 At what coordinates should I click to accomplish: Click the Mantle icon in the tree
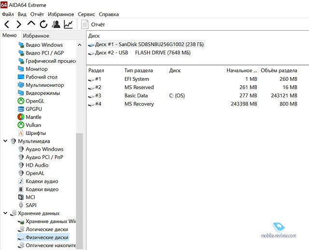click(21, 117)
